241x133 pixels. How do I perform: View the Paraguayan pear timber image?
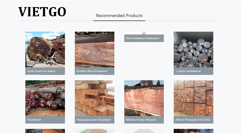(x=94, y=98)
